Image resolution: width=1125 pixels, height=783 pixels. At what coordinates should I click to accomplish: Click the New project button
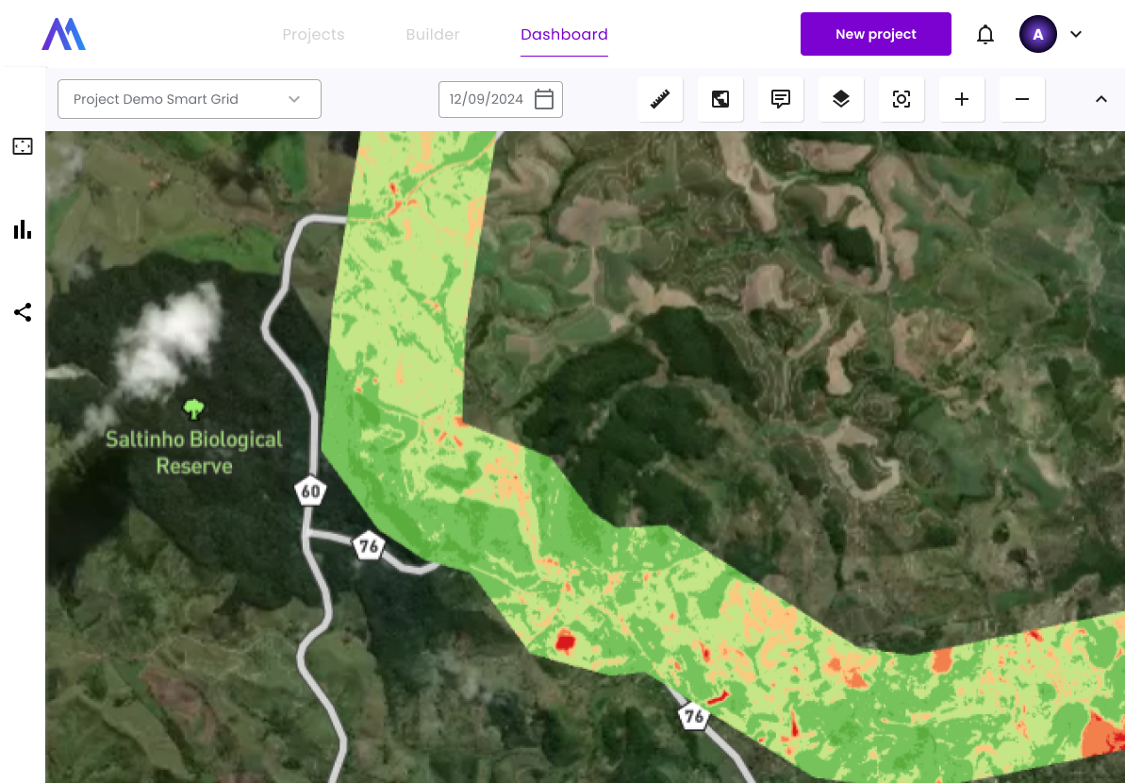(x=875, y=35)
